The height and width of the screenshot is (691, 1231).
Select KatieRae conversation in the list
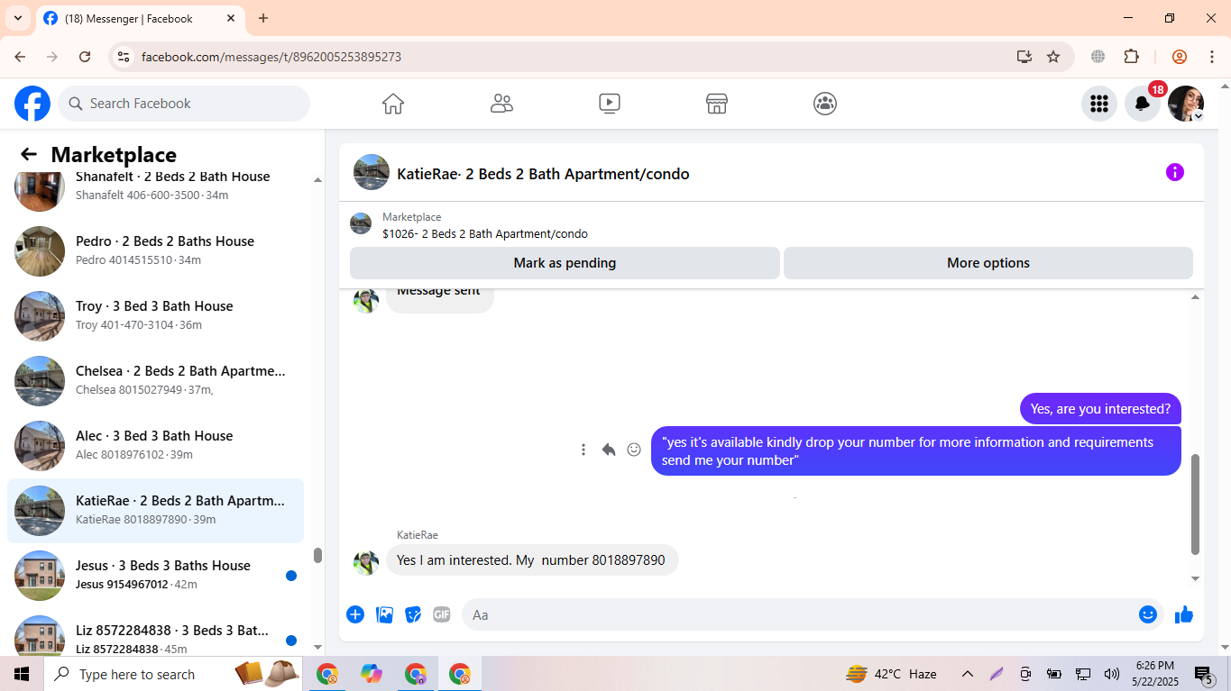coord(155,510)
